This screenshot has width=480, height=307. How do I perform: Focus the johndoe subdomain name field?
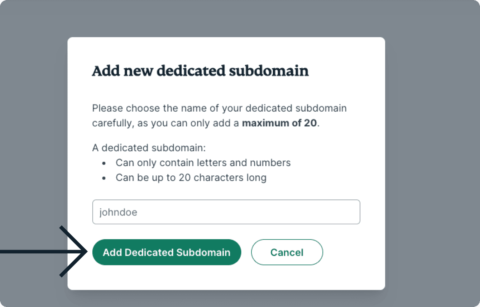(226, 212)
